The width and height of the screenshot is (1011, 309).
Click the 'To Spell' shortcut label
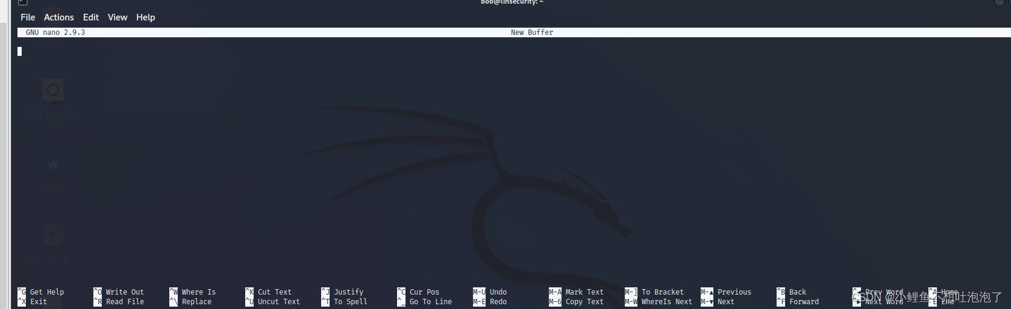(x=351, y=302)
